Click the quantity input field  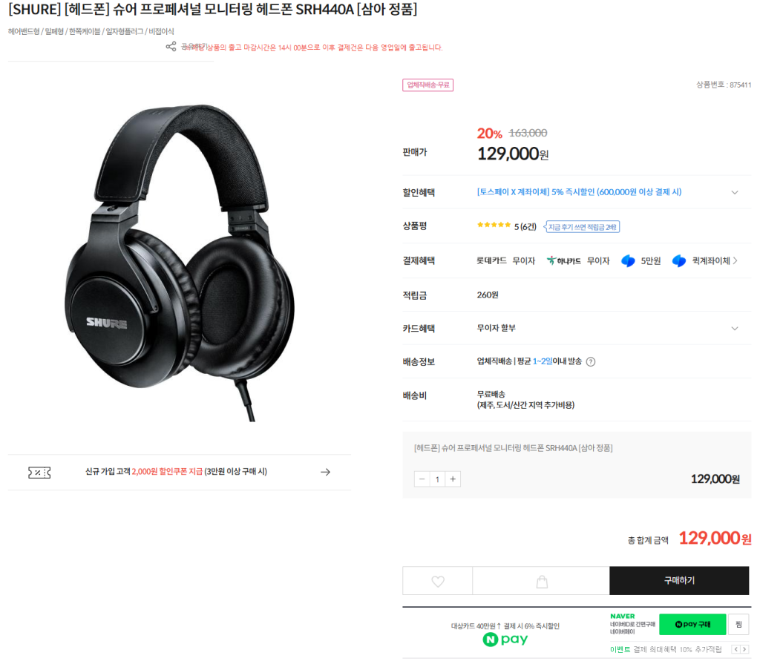[x=437, y=479]
